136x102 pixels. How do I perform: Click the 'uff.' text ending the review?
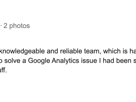click(x=3, y=70)
